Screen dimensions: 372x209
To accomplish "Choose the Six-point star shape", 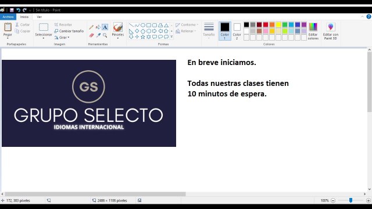I will click(x=149, y=37).
